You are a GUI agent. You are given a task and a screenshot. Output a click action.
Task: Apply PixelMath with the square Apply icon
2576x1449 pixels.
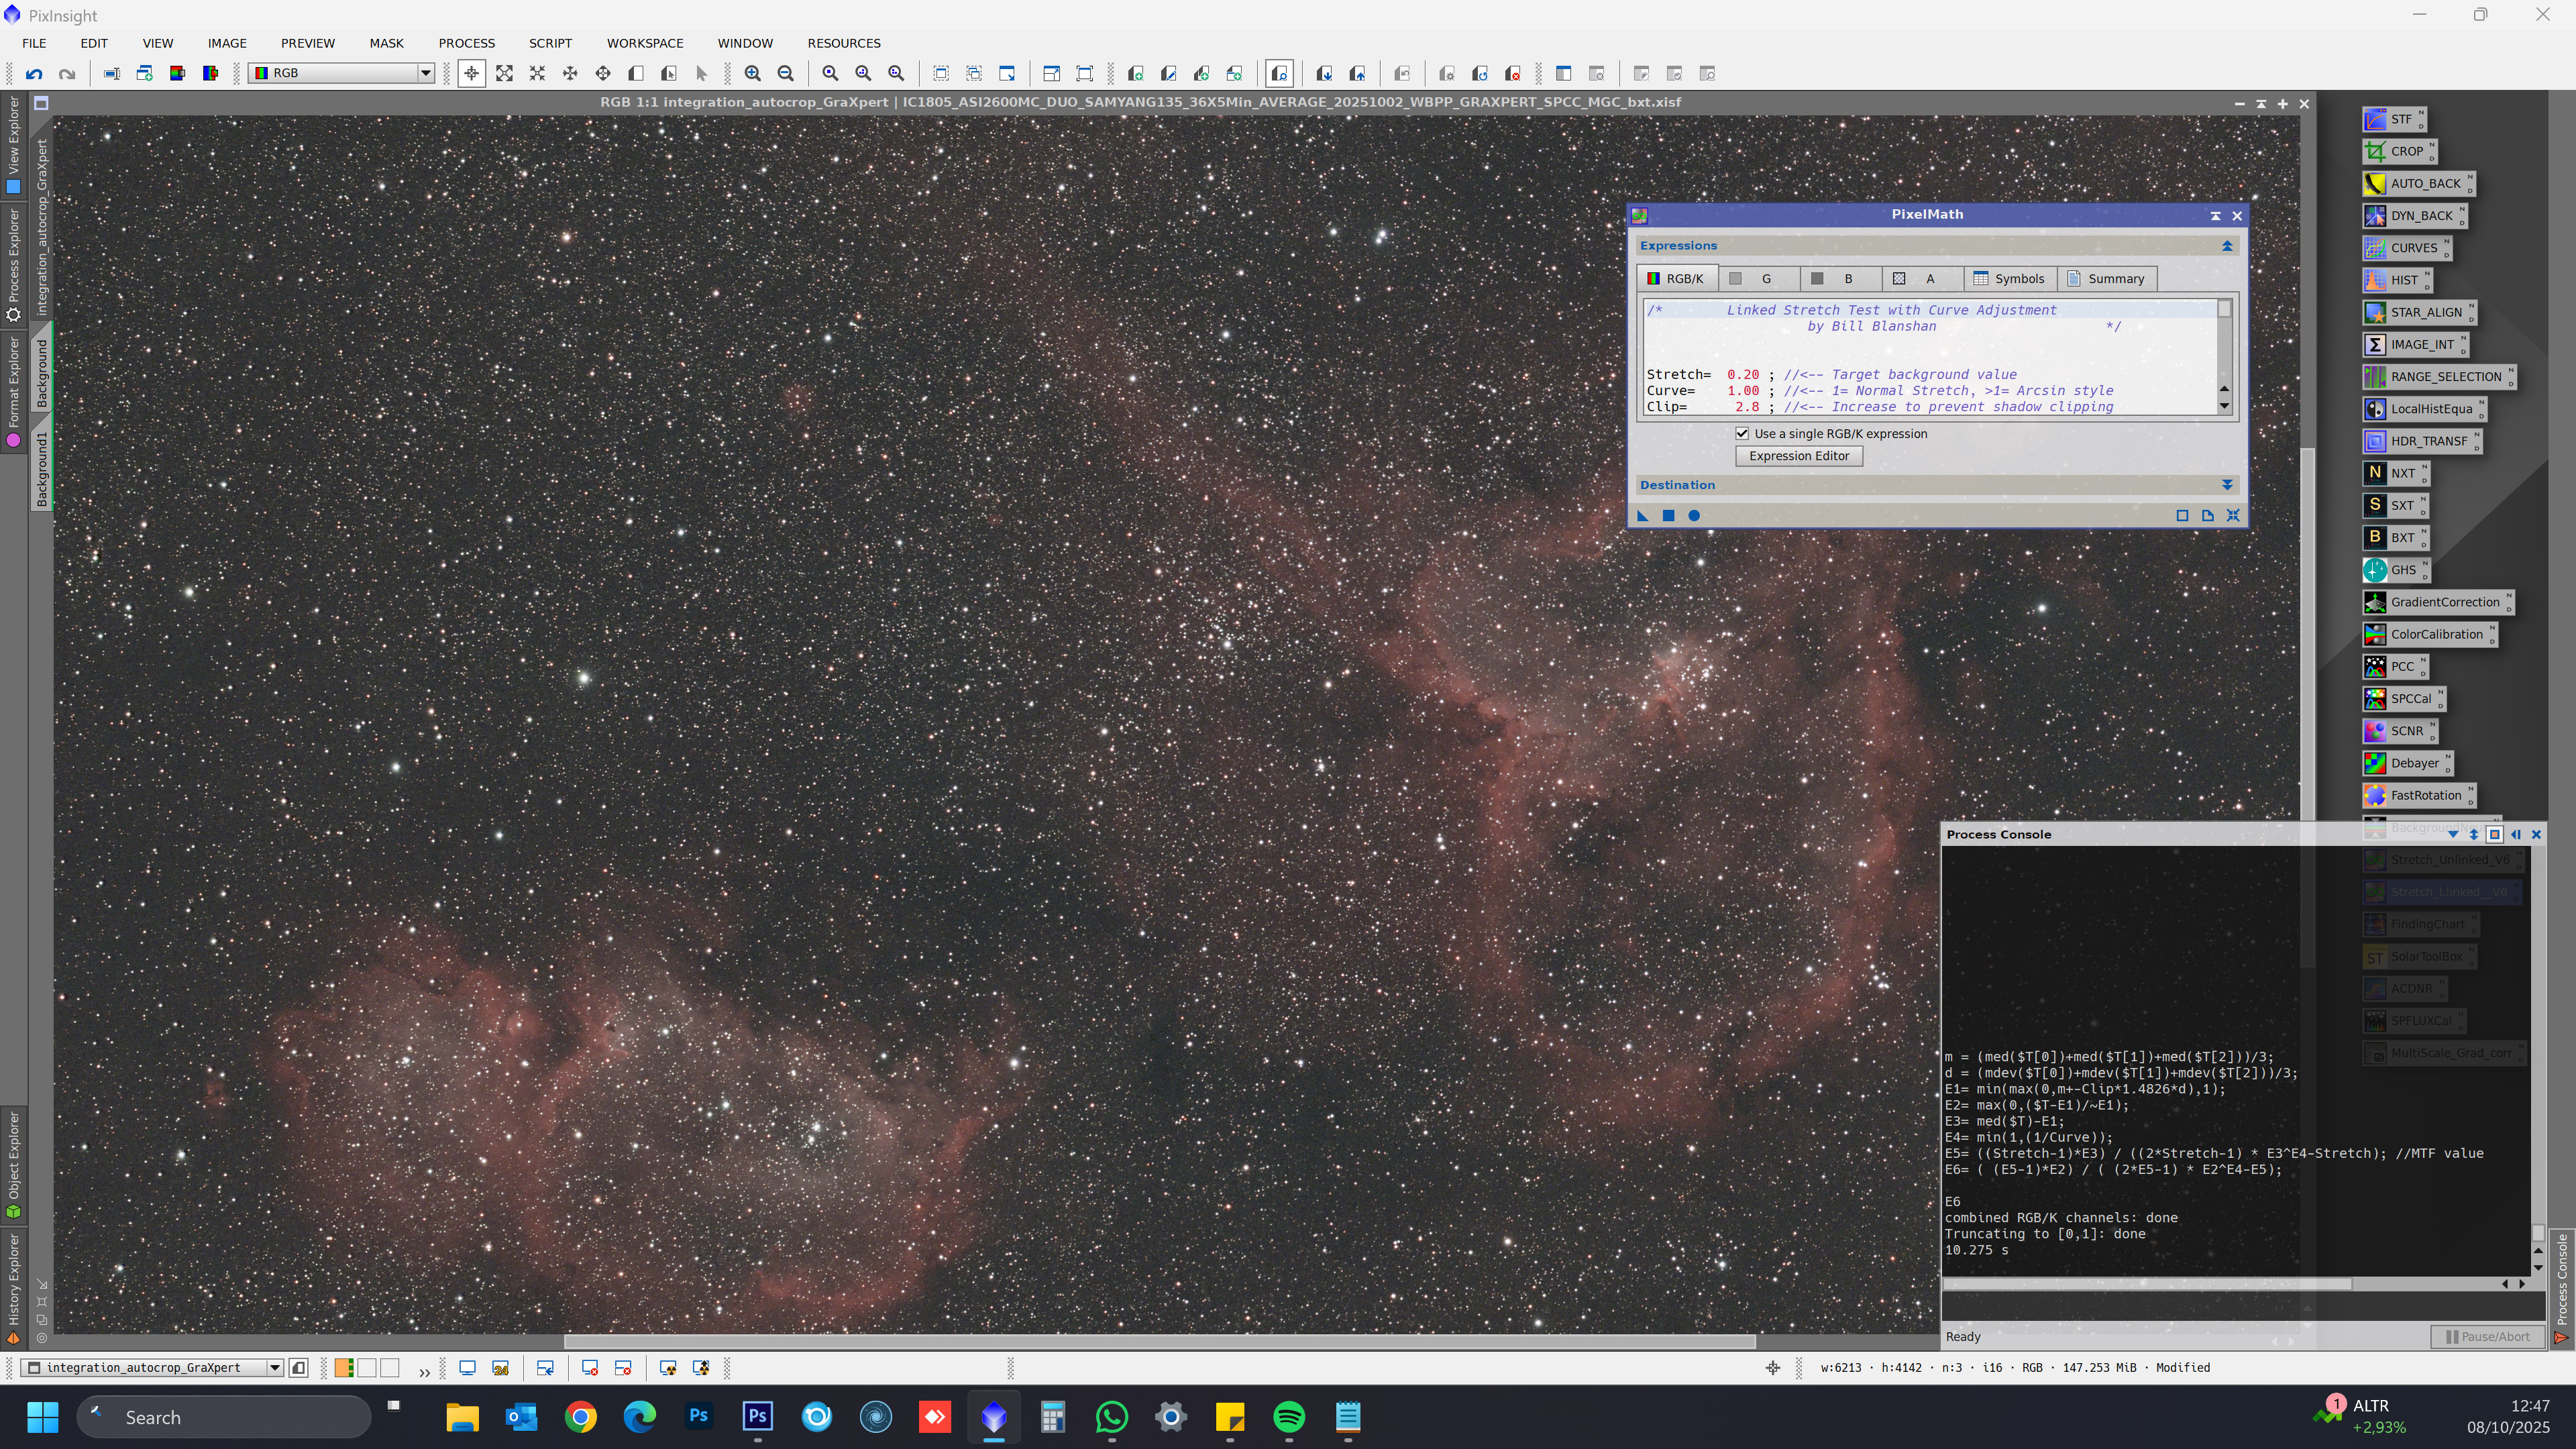pos(1668,516)
